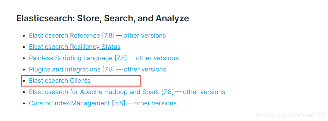Click the bullet before Elasticsearch Clients
328x121 pixels.
pyautogui.click(x=24, y=81)
